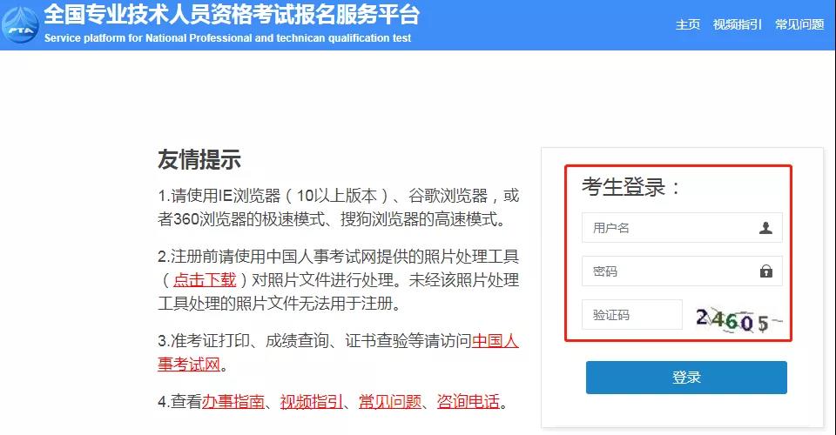
Task: Focus the 用户名 username input field
Action: click(x=682, y=228)
